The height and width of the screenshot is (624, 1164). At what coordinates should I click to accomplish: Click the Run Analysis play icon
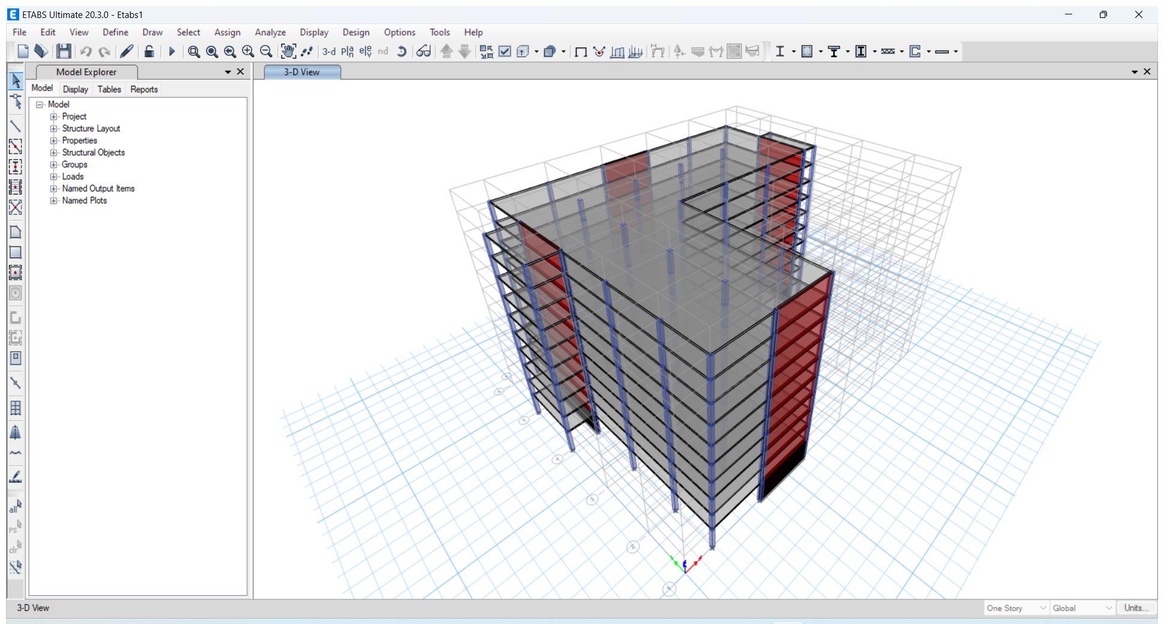click(x=172, y=52)
